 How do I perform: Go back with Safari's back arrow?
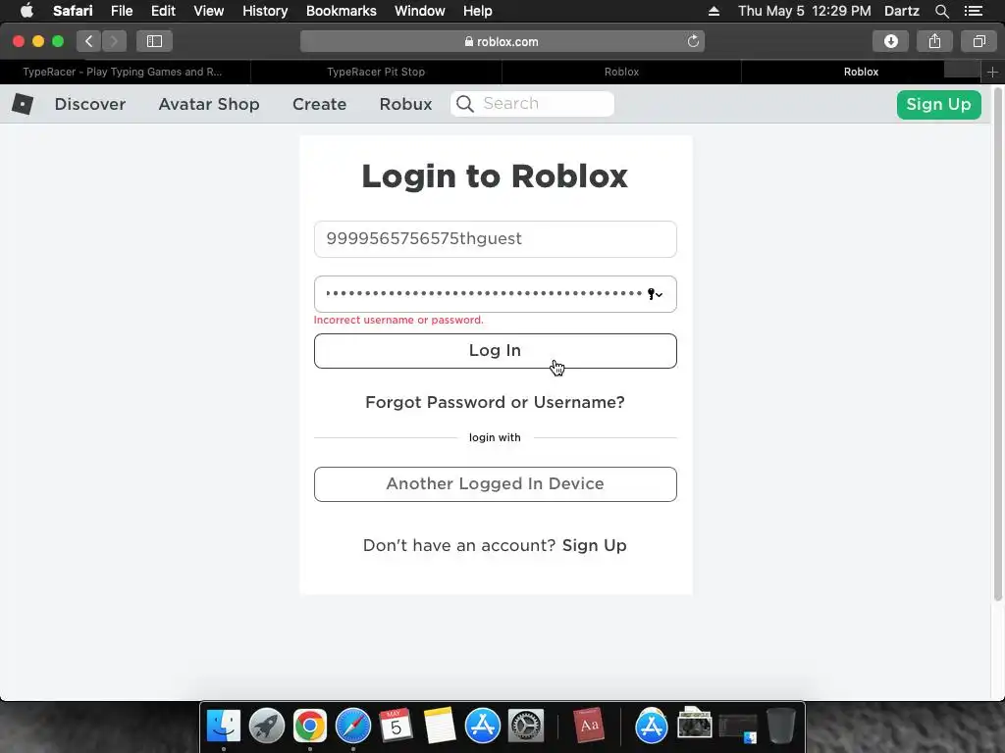89,41
